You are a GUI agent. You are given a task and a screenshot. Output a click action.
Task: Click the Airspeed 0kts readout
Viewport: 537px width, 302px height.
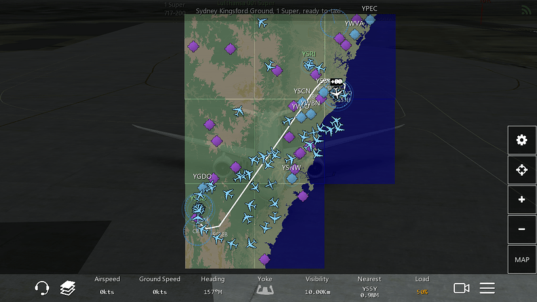pos(107,286)
